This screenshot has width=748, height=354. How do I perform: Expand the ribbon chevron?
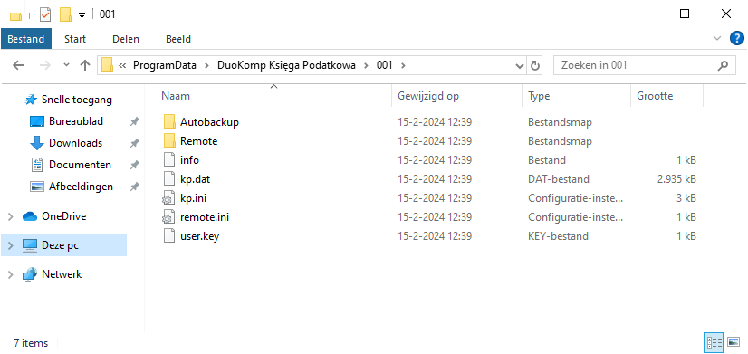pyautogui.click(x=717, y=39)
